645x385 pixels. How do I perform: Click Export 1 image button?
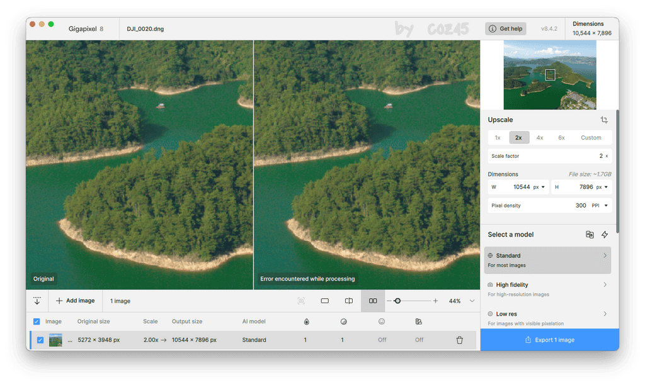tap(549, 340)
